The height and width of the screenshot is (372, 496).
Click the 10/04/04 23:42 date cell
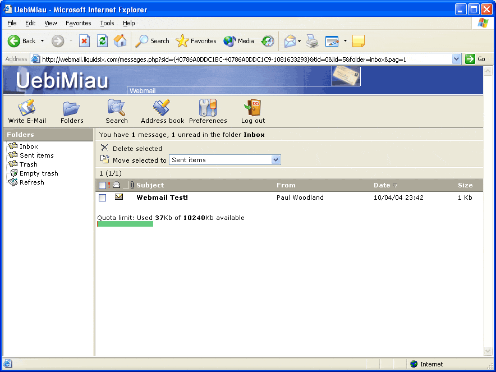click(x=398, y=198)
